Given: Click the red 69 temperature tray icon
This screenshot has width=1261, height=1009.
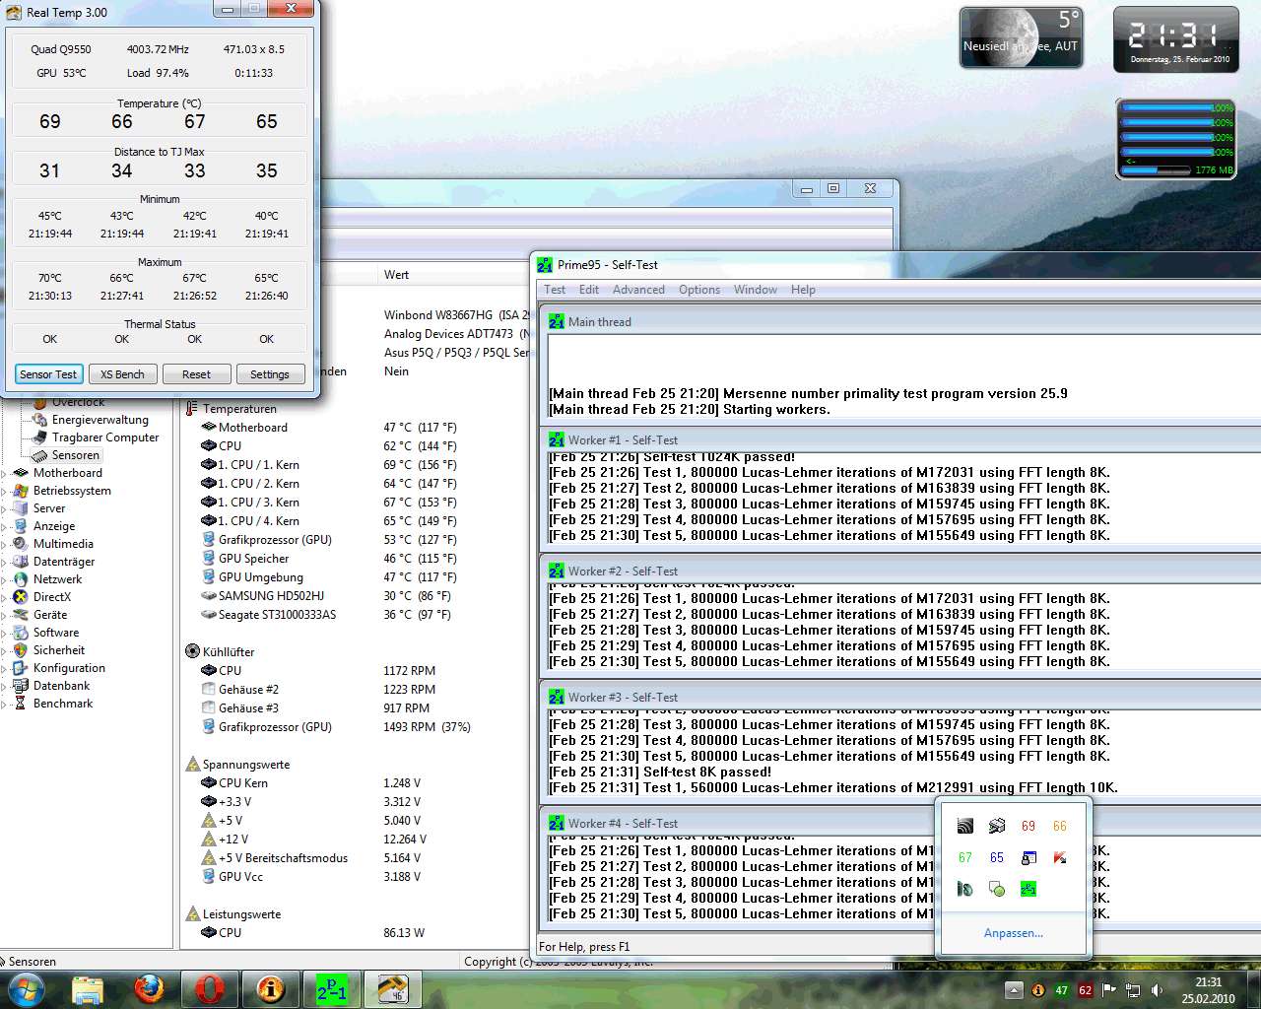Looking at the screenshot, I should click(1029, 826).
